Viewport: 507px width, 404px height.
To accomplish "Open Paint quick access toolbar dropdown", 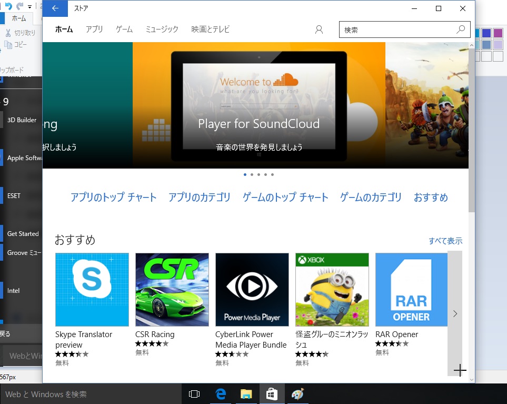I will [30, 6].
